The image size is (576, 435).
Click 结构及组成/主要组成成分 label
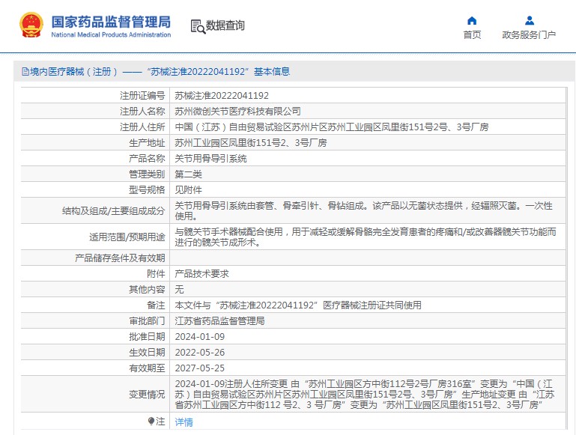(x=113, y=211)
